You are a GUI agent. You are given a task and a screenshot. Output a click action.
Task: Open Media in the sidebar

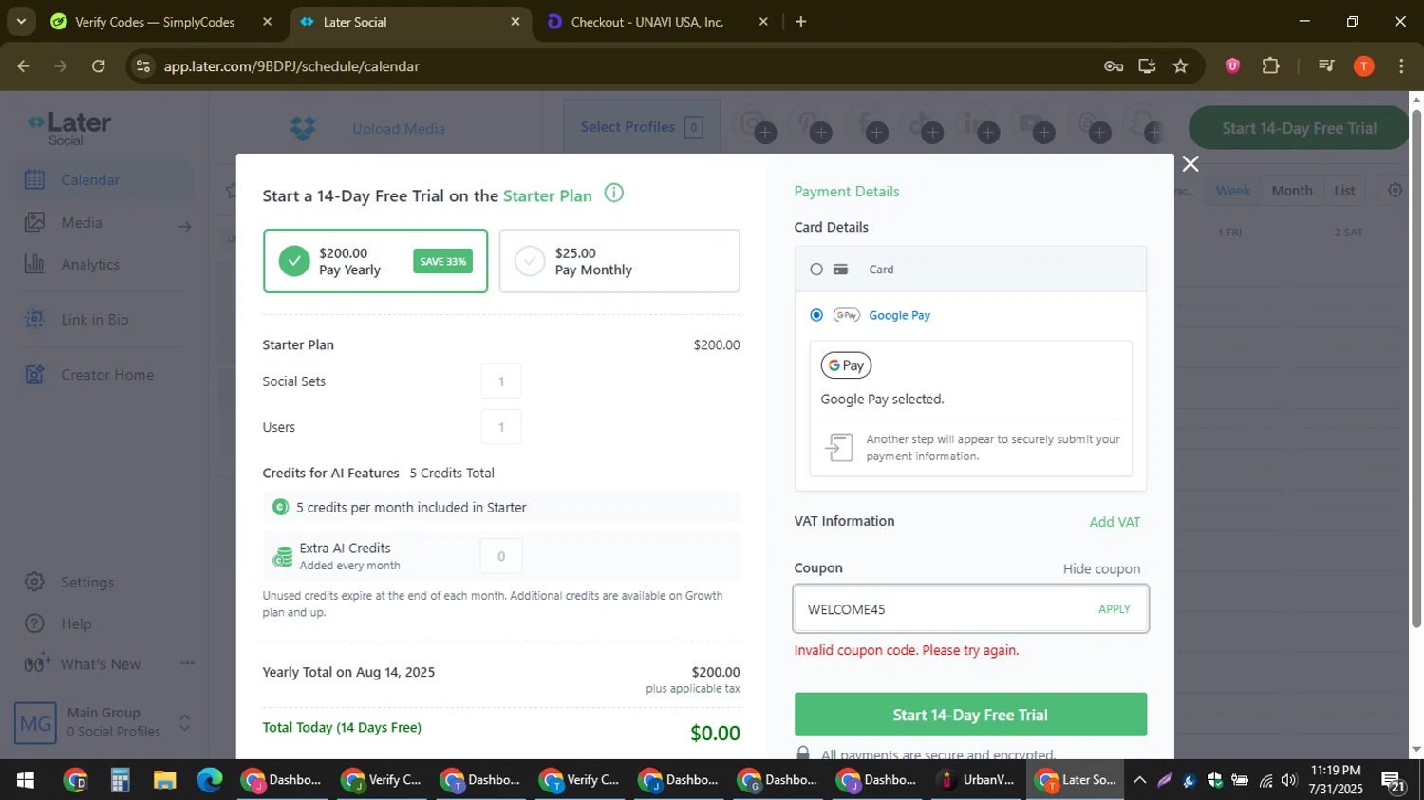82,223
